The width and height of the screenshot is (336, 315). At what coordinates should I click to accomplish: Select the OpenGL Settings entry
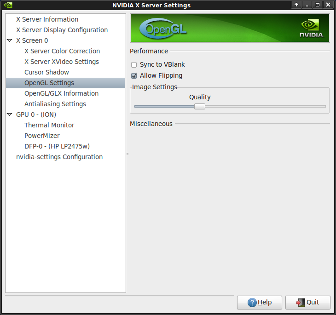coord(65,83)
